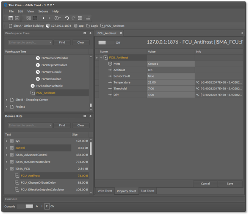249x215 pixels.
Task: Go back with the left arrow icon
Action: tap(43, 18)
